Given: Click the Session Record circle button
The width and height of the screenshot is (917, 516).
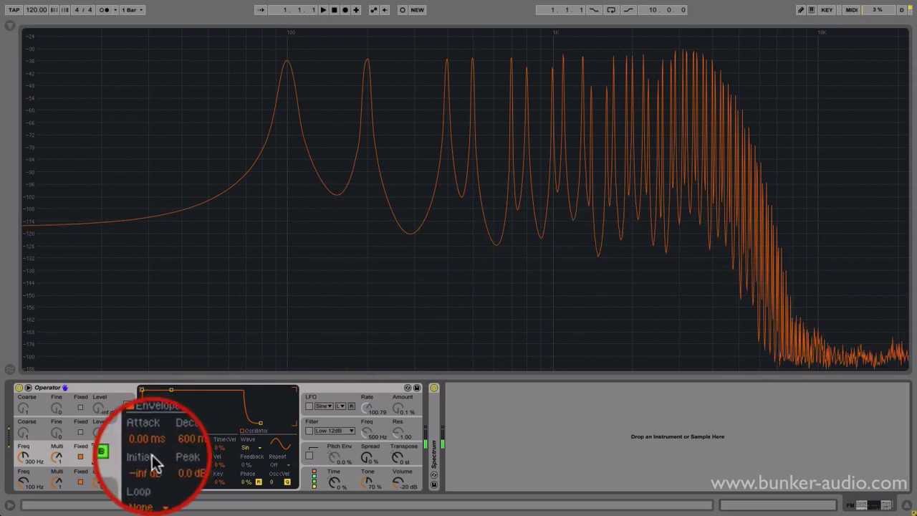Looking at the screenshot, I should point(402,10).
